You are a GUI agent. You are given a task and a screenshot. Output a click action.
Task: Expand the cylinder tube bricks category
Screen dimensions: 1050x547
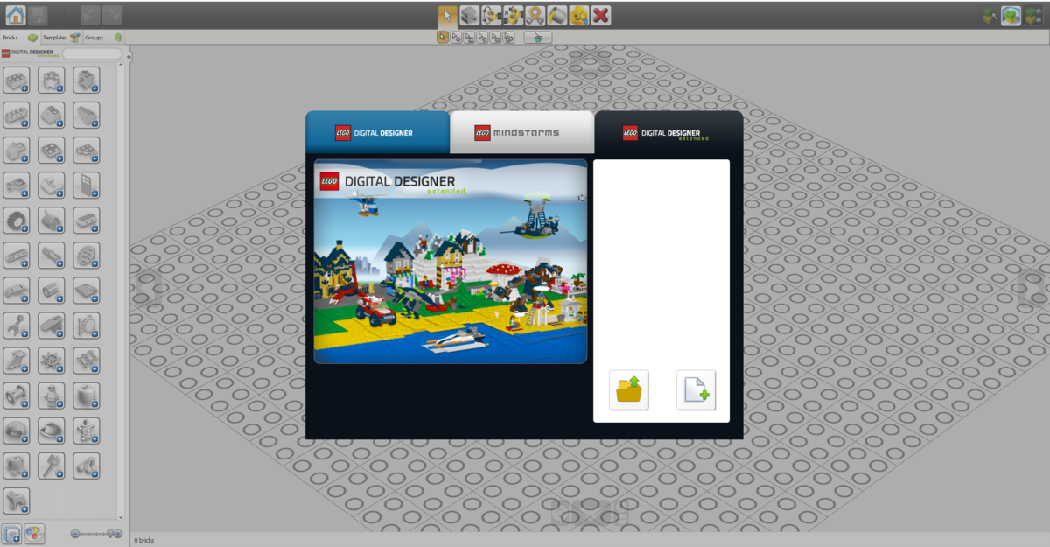point(52,291)
